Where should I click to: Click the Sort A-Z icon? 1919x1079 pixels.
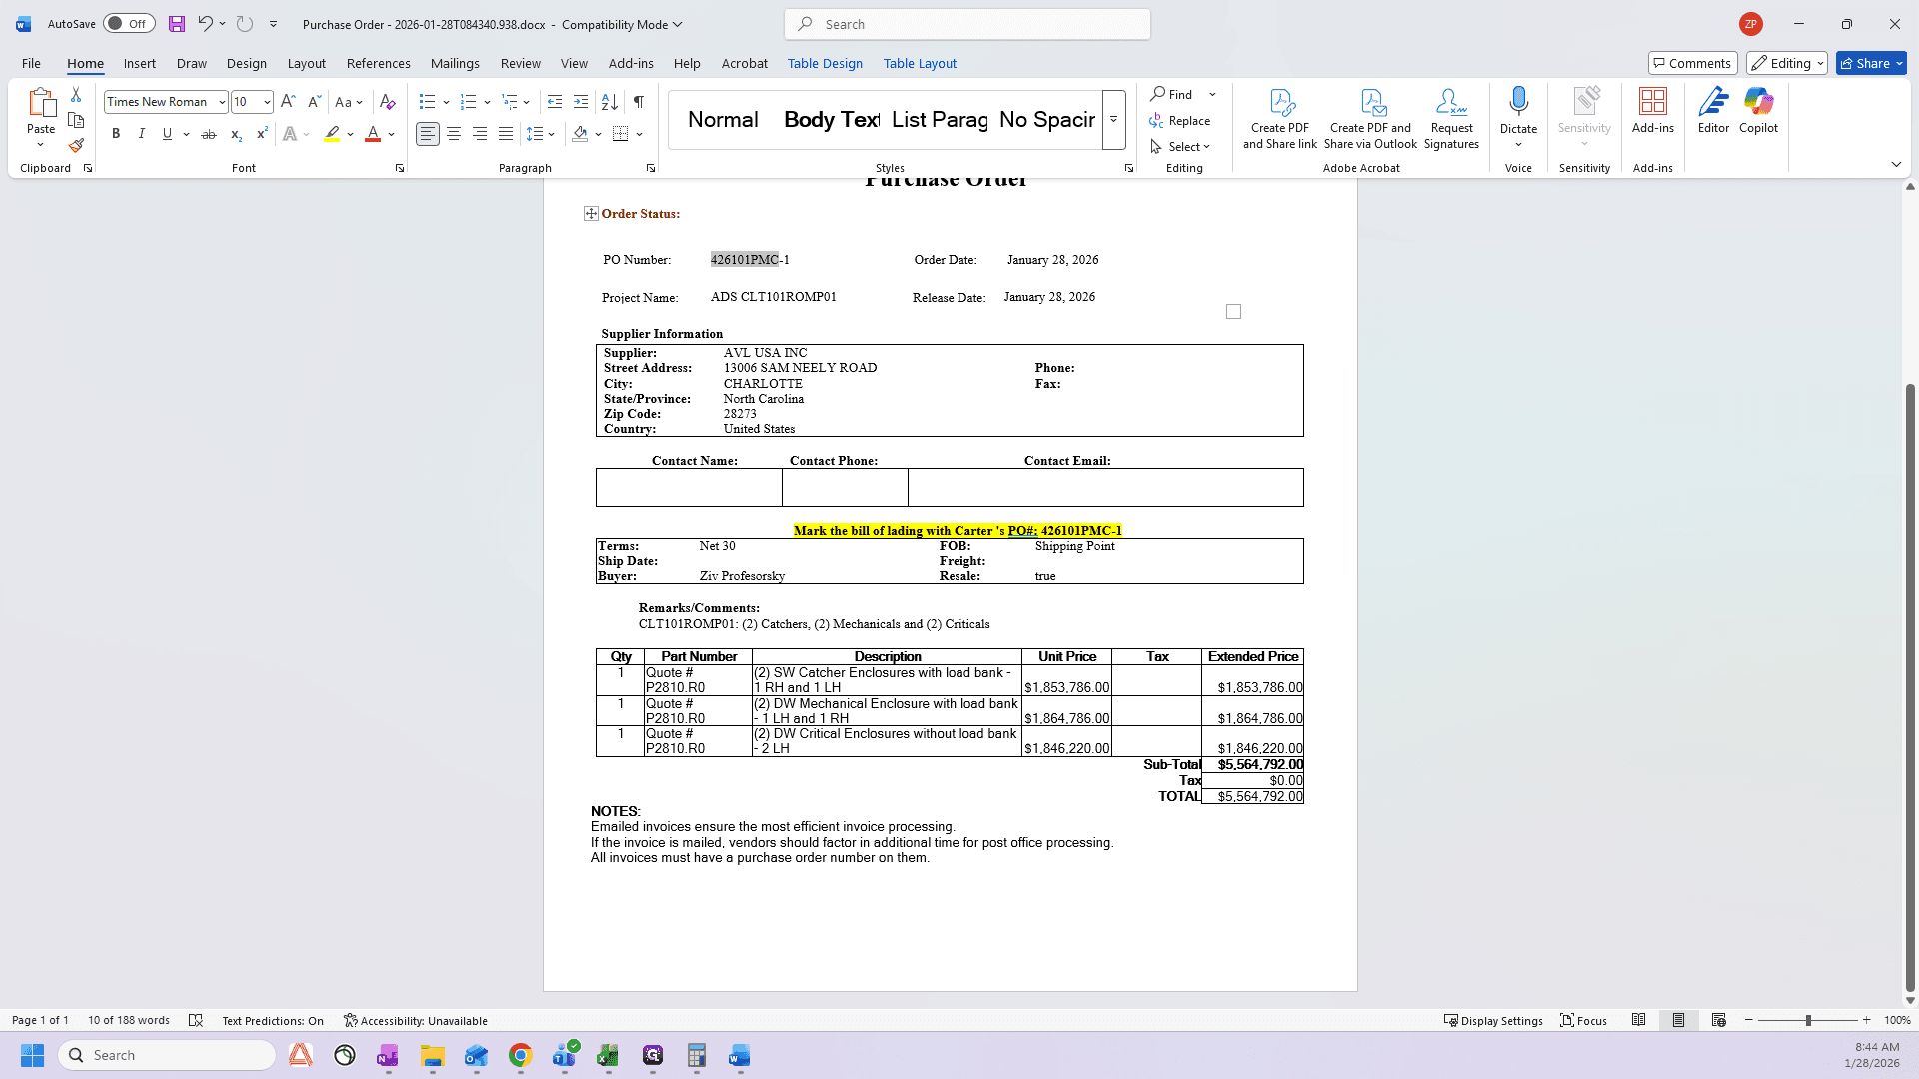609,102
